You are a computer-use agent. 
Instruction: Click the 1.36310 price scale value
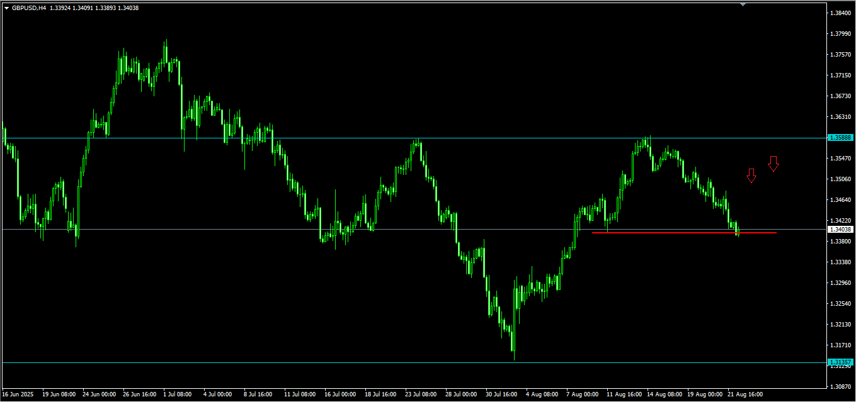click(840, 117)
